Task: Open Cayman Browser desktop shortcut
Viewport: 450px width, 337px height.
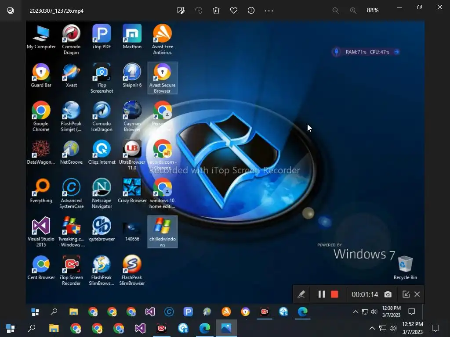Action: click(x=132, y=116)
